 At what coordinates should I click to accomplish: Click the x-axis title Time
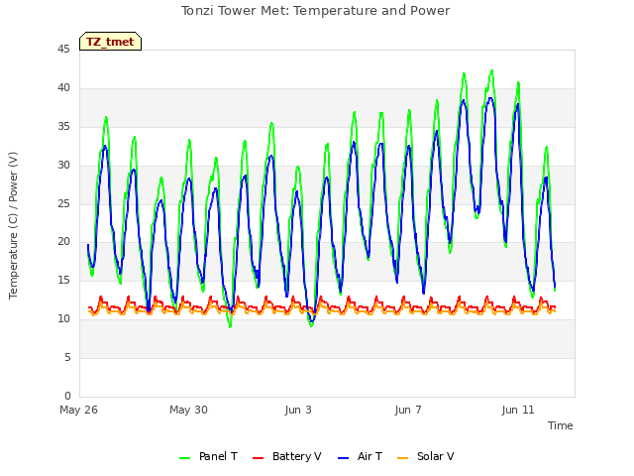pos(560,425)
